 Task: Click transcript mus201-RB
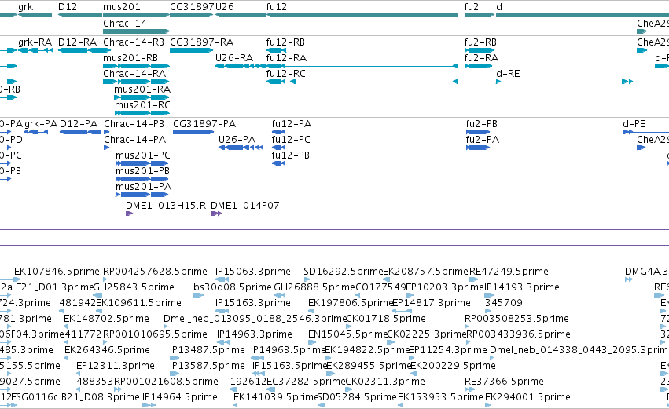point(130,58)
